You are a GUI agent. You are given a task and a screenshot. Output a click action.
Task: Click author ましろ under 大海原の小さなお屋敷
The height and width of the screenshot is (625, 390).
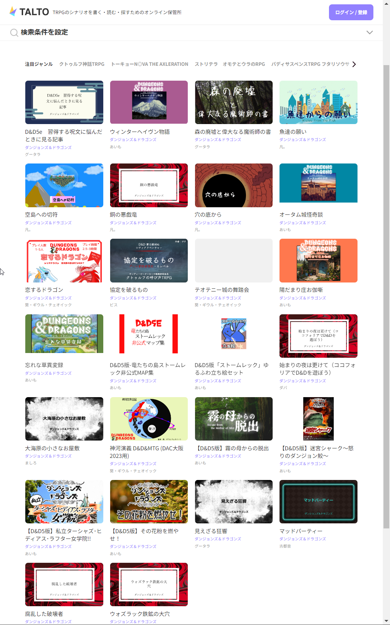point(31,463)
